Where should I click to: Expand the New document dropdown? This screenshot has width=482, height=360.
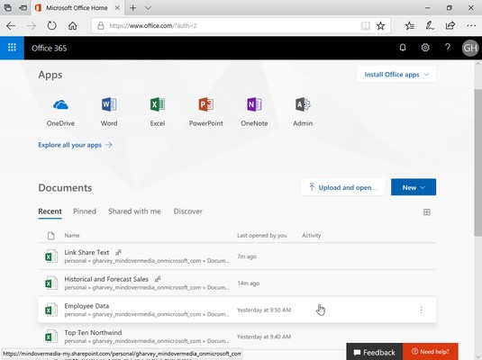414,187
